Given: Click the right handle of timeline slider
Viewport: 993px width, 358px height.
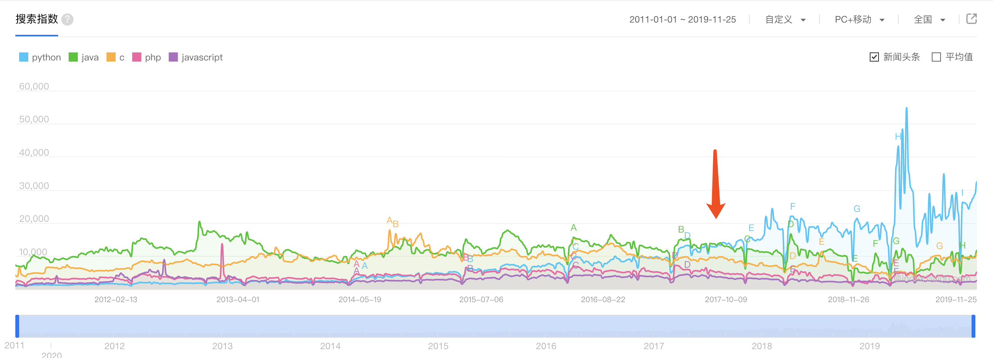Looking at the screenshot, I should (973, 326).
